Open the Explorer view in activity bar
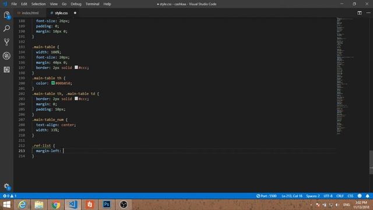The width and height of the screenshot is (373, 210). (6, 15)
